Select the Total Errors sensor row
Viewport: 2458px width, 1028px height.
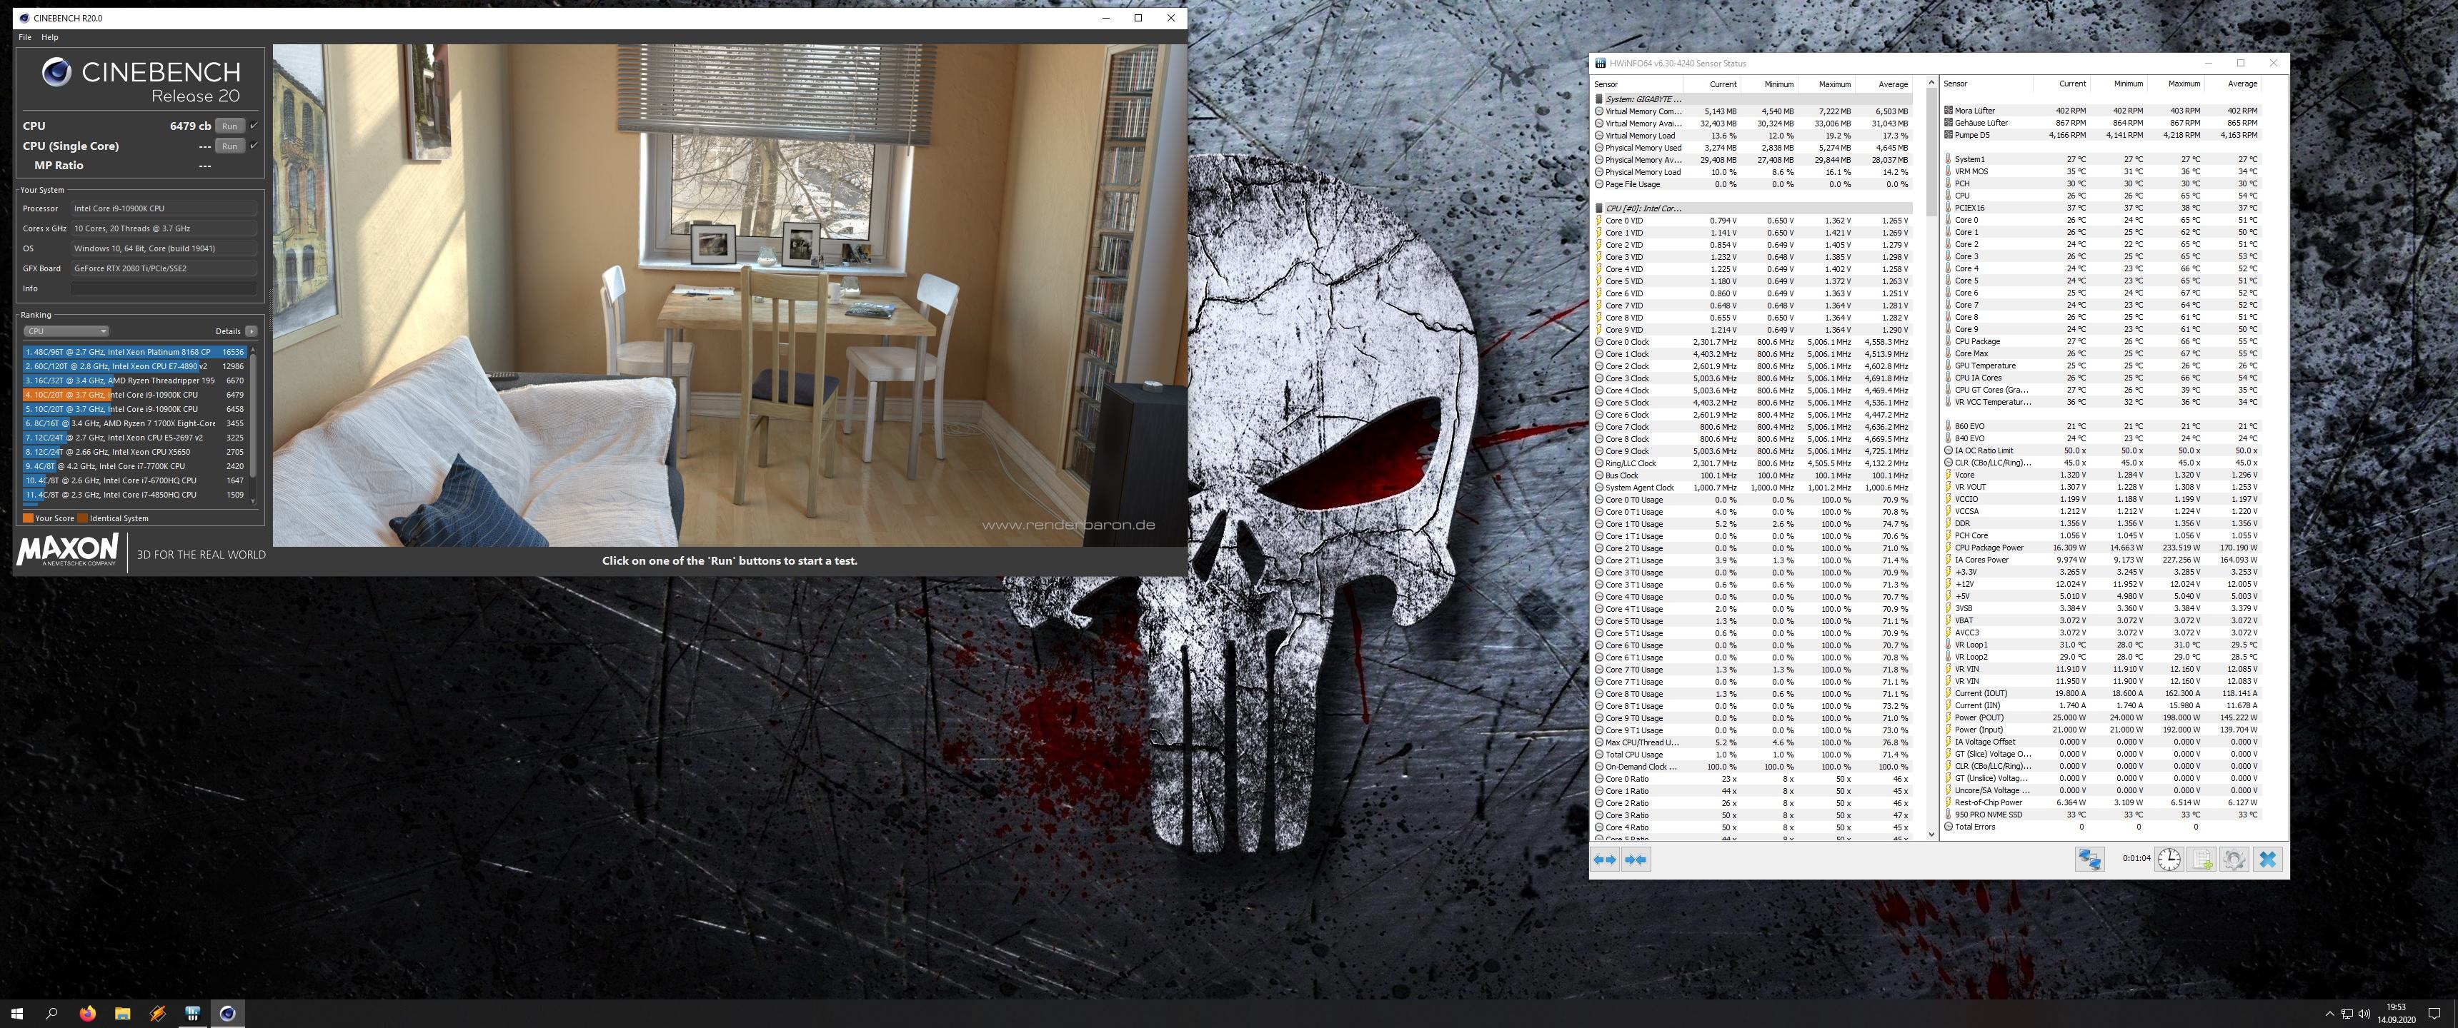[2102, 827]
